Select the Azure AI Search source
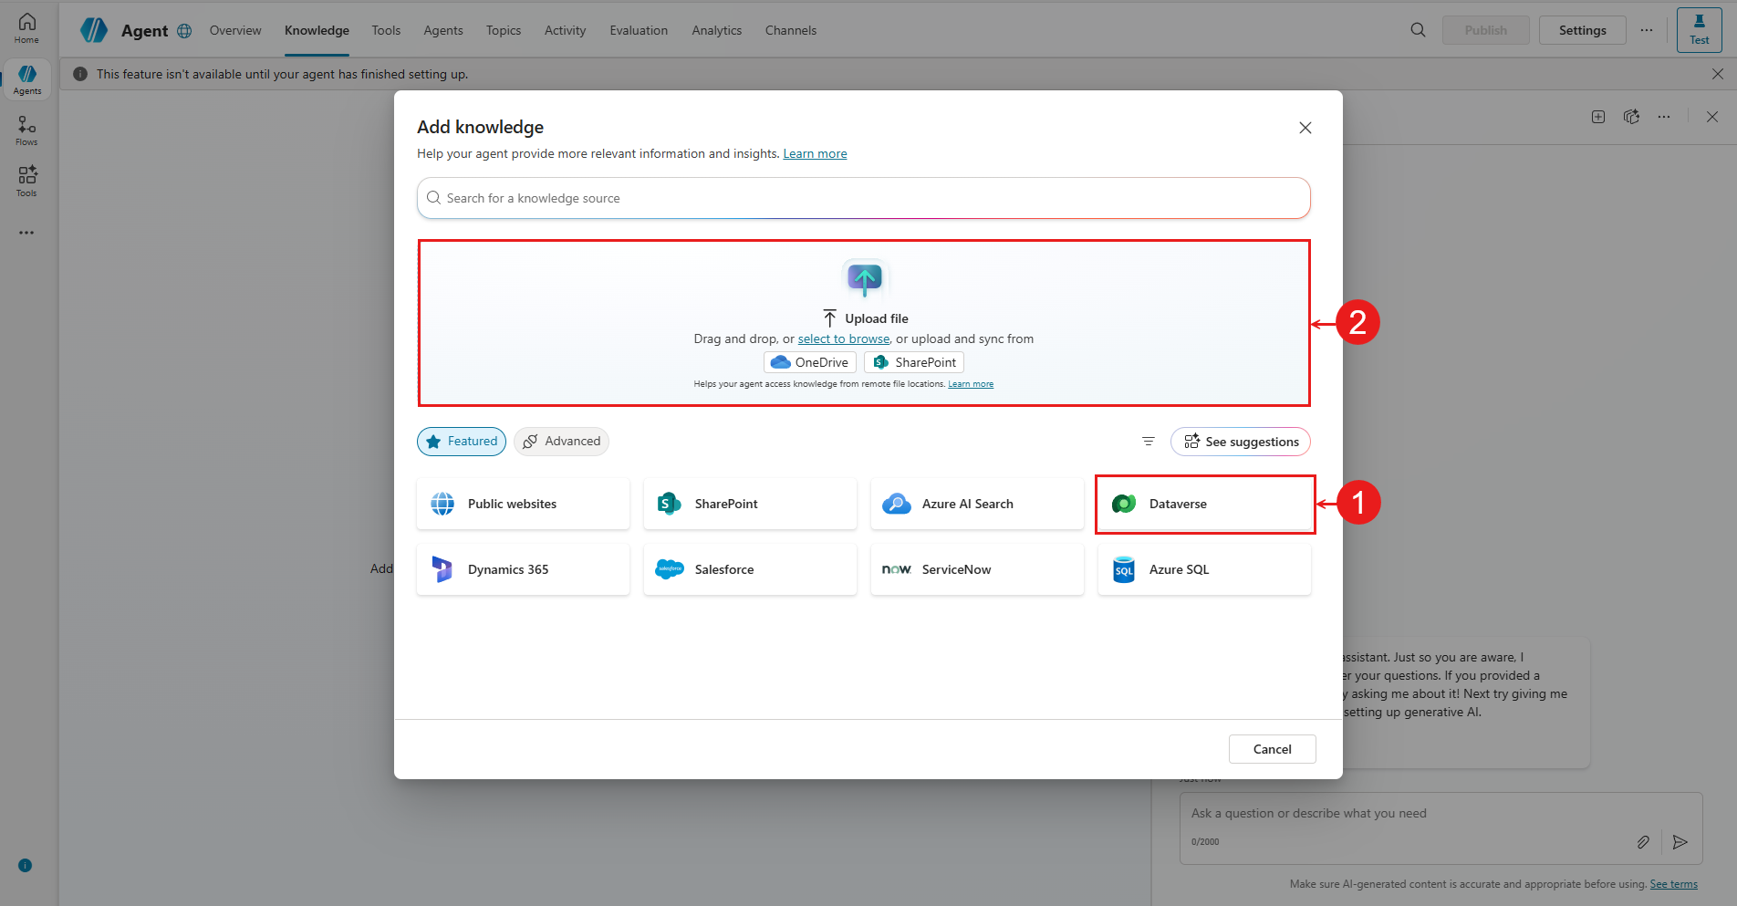The width and height of the screenshot is (1737, 906). pyautogui.click(x=977, y=504)
